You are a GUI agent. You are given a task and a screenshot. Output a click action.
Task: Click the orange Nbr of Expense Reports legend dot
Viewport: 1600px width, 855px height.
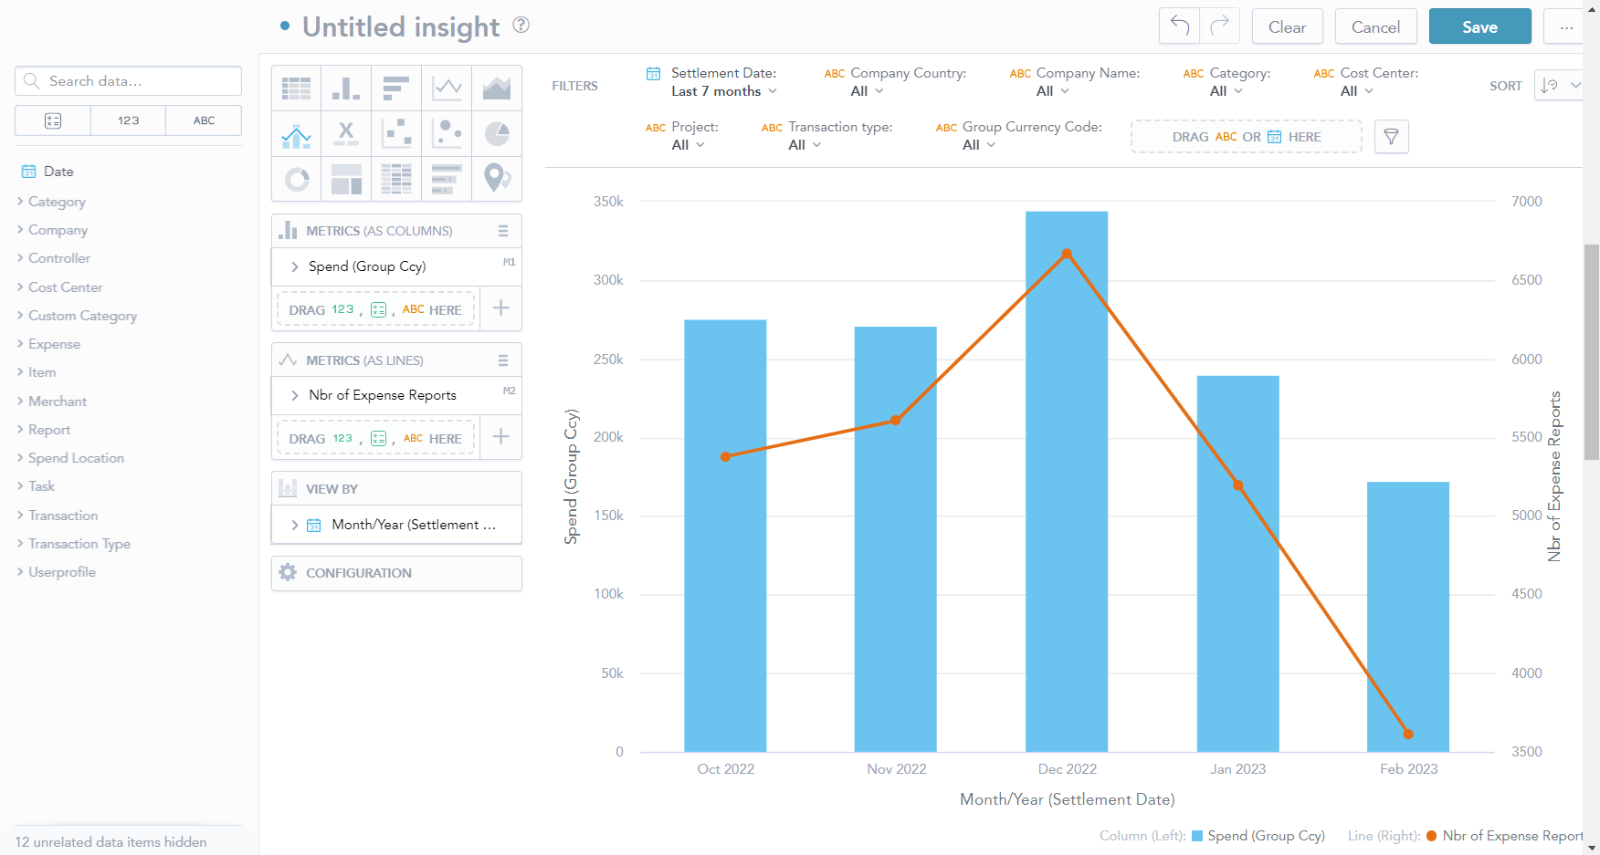(1431, 836)
